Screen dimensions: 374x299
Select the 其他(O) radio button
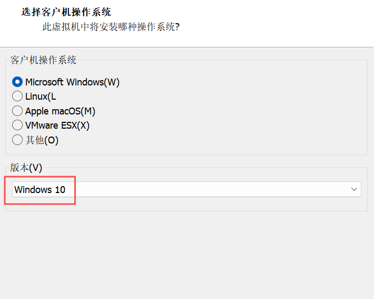[17, 140]
